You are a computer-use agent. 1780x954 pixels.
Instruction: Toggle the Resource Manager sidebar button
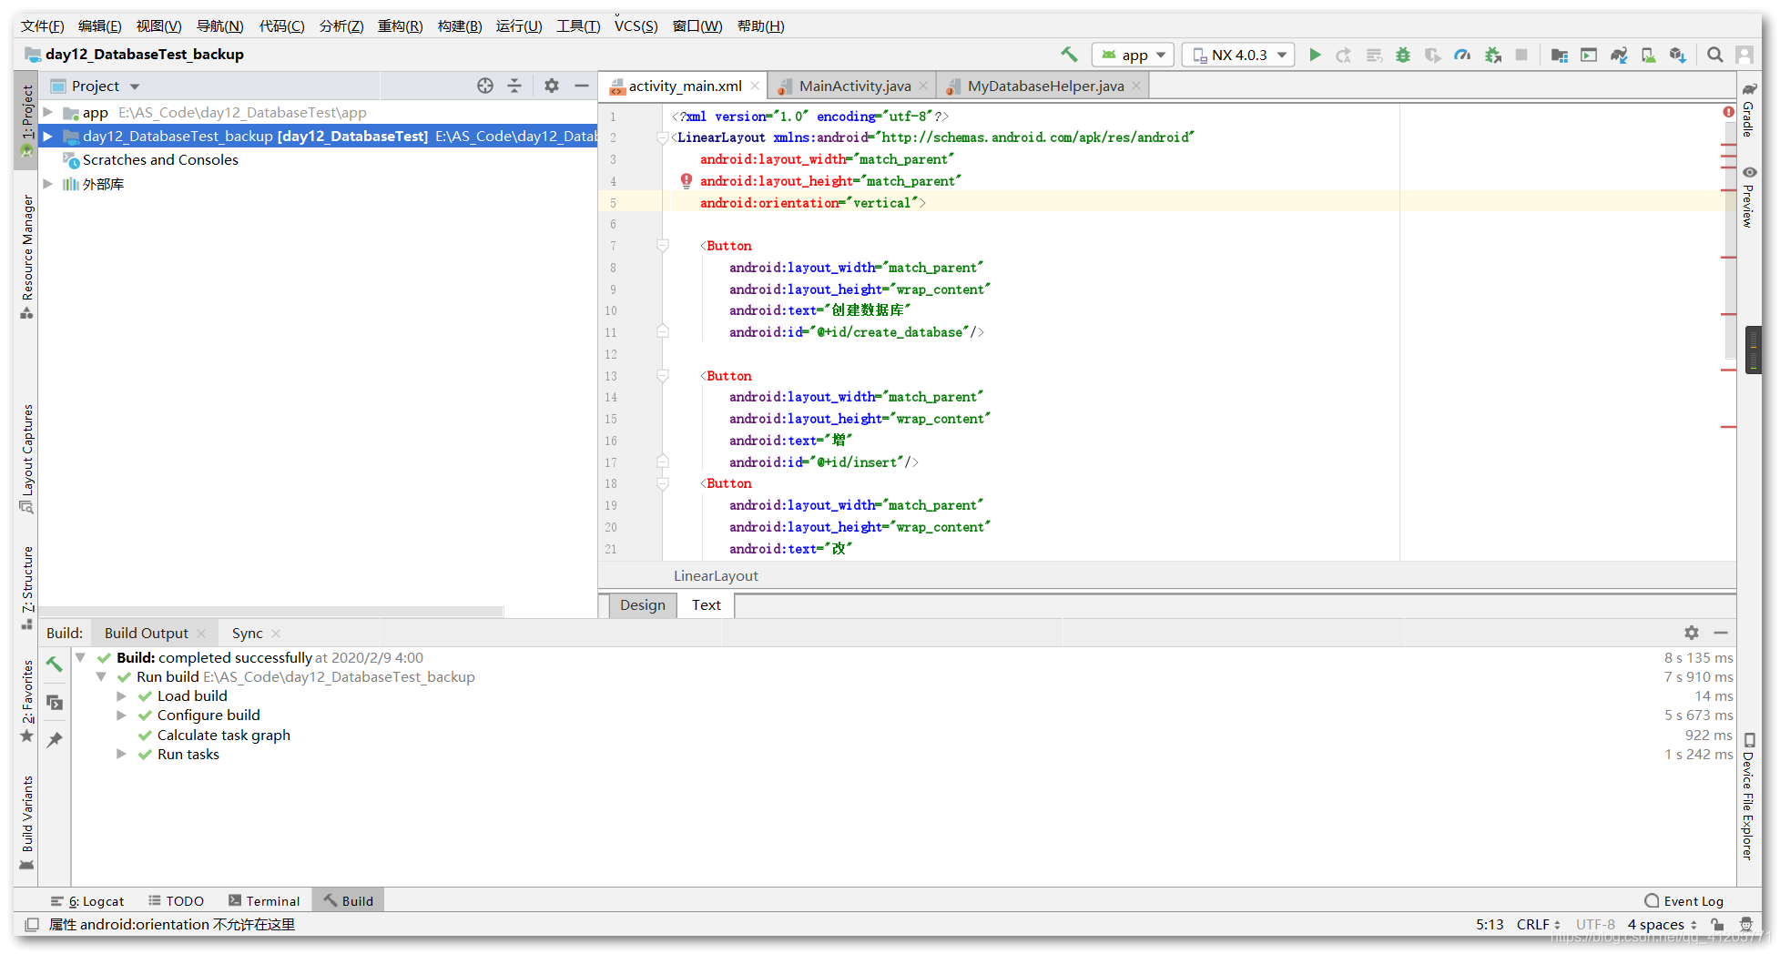(x=26, y=257)
